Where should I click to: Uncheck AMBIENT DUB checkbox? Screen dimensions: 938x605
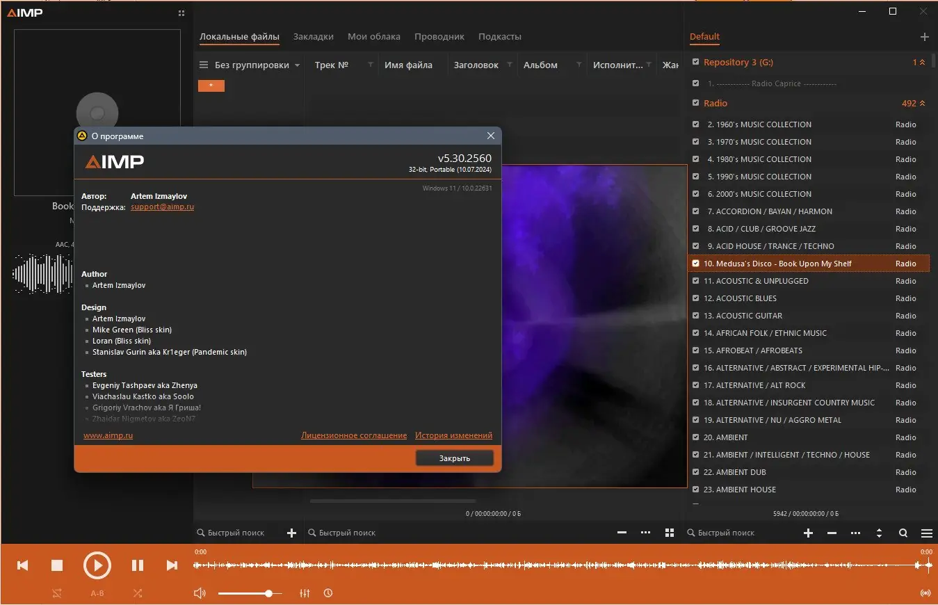(x=695, y=472)
